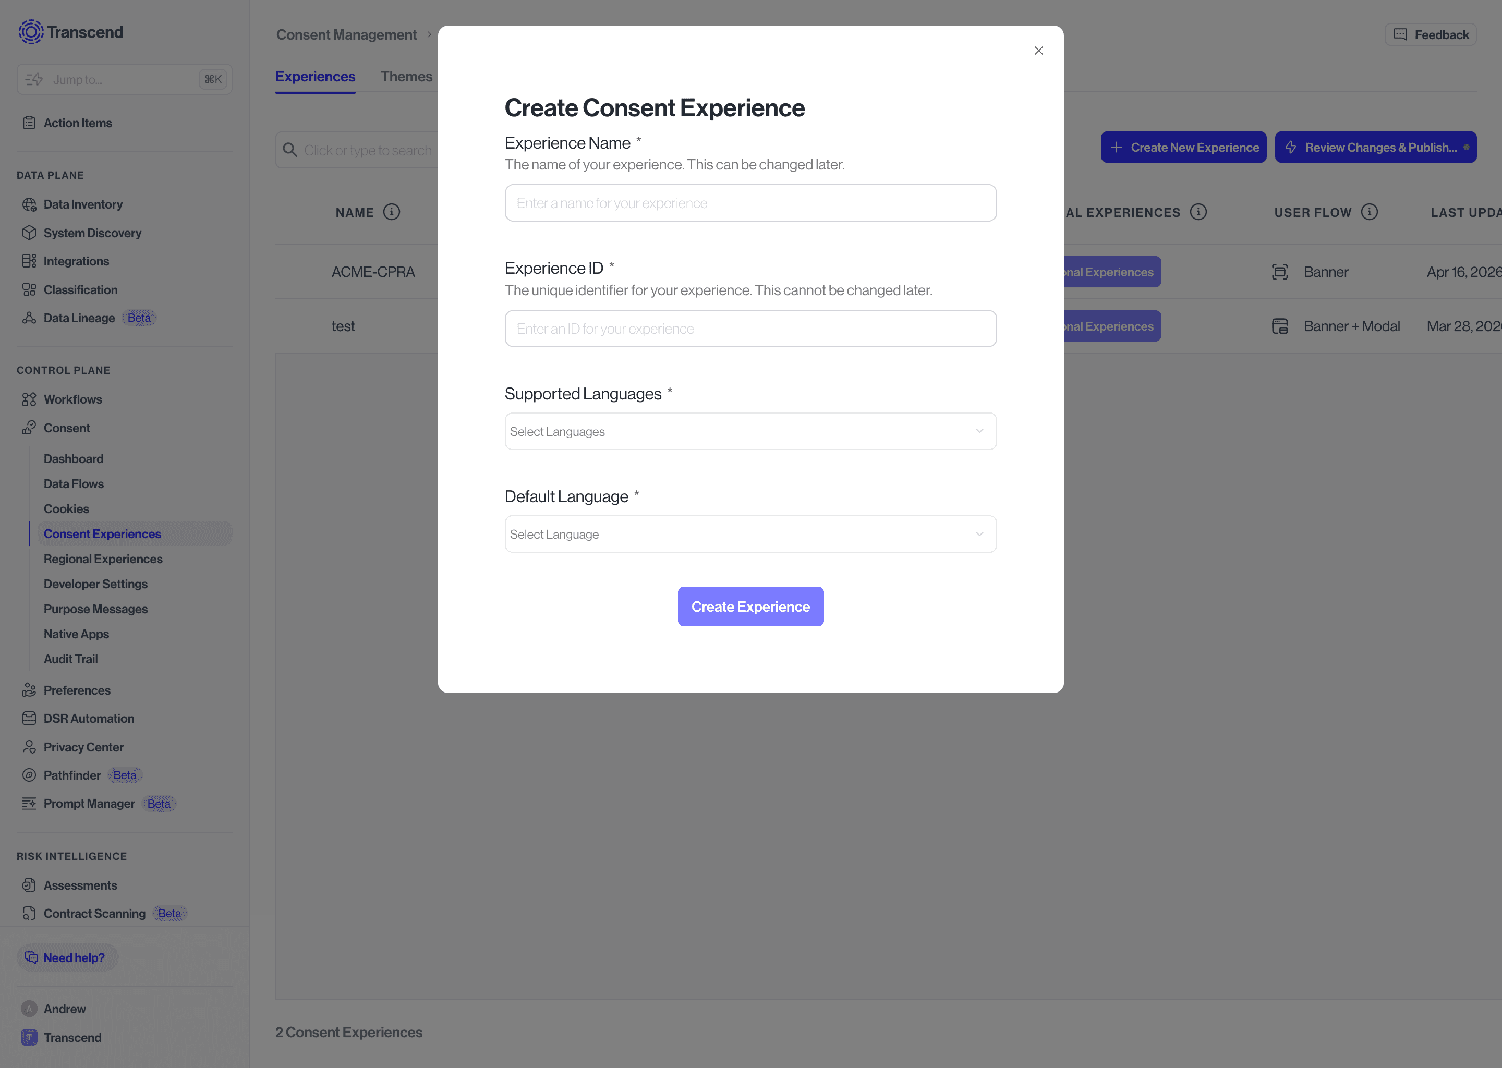Switch to the Experiences tab
Screen dimensions: 1502x1068
(x=315, y=76)
